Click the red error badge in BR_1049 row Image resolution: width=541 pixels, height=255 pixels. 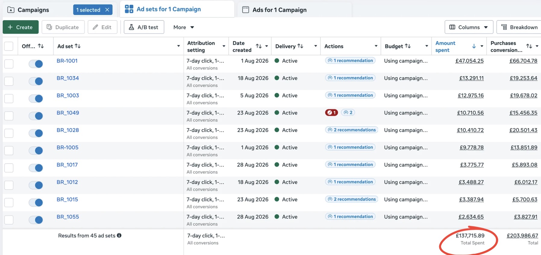point(331,112)
